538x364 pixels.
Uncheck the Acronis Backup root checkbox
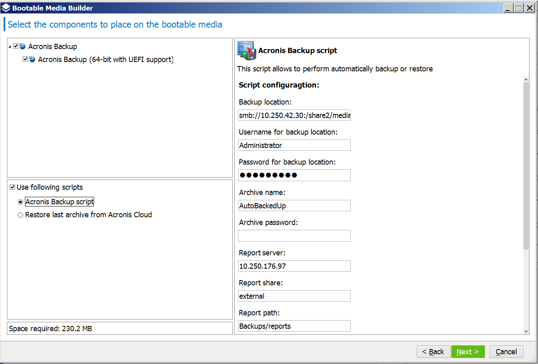16,46
